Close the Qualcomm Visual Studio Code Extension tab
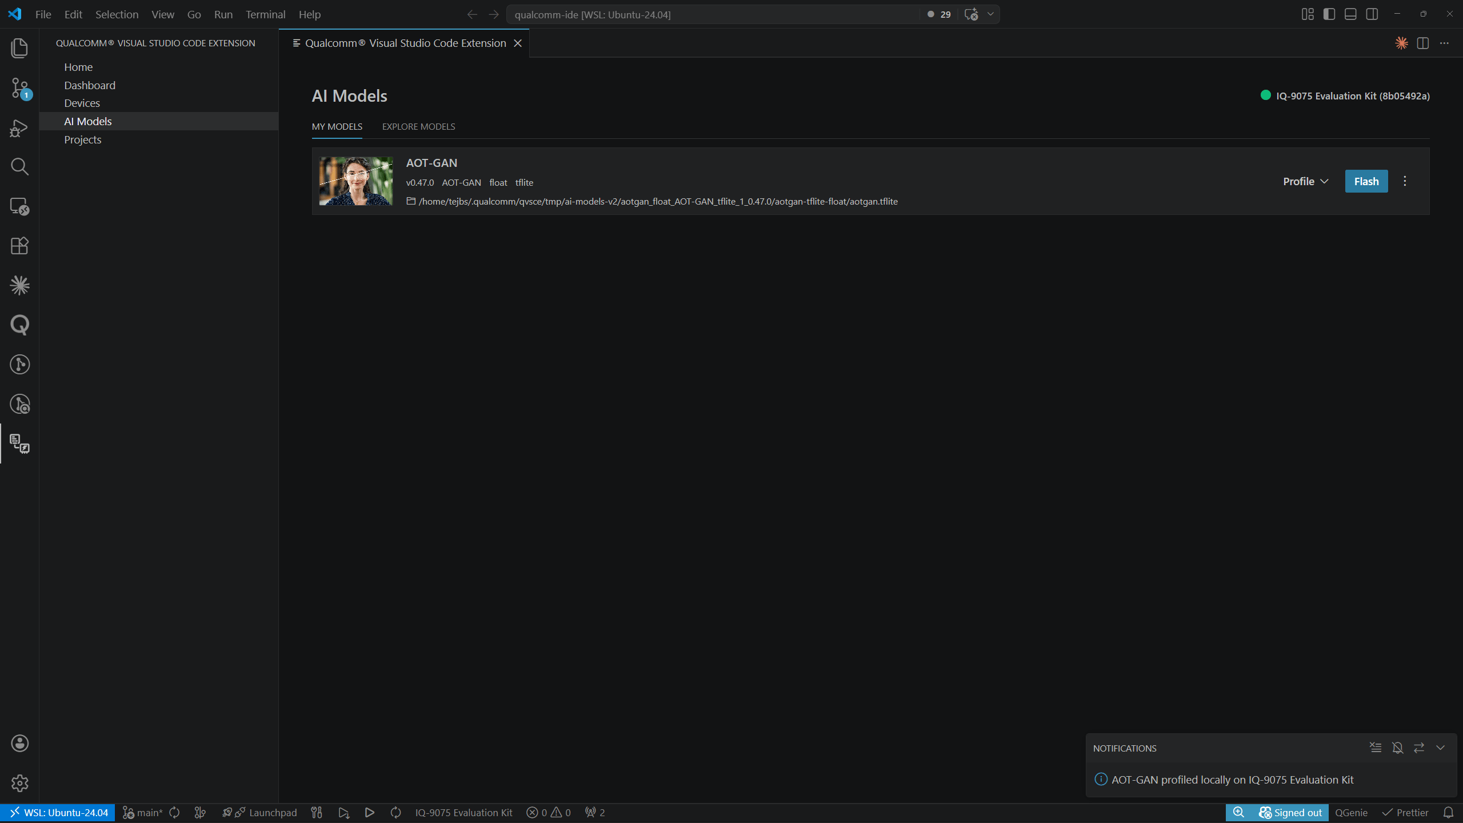Viewport: 1463px width, 823px height. click(518, 43)
